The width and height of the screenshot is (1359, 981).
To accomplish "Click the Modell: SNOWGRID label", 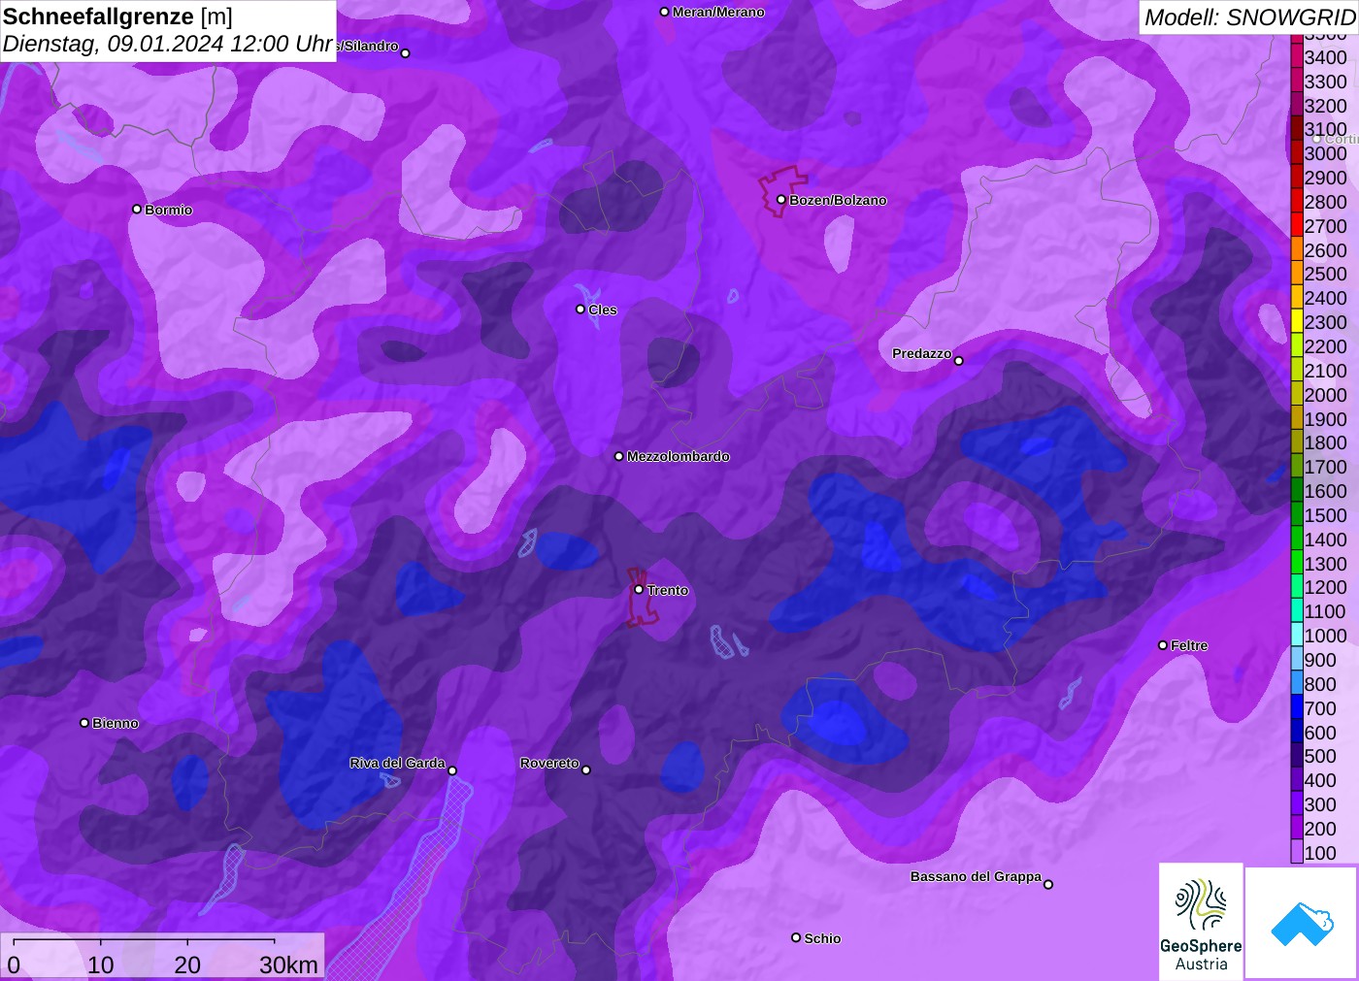I will coord(1249,17).
